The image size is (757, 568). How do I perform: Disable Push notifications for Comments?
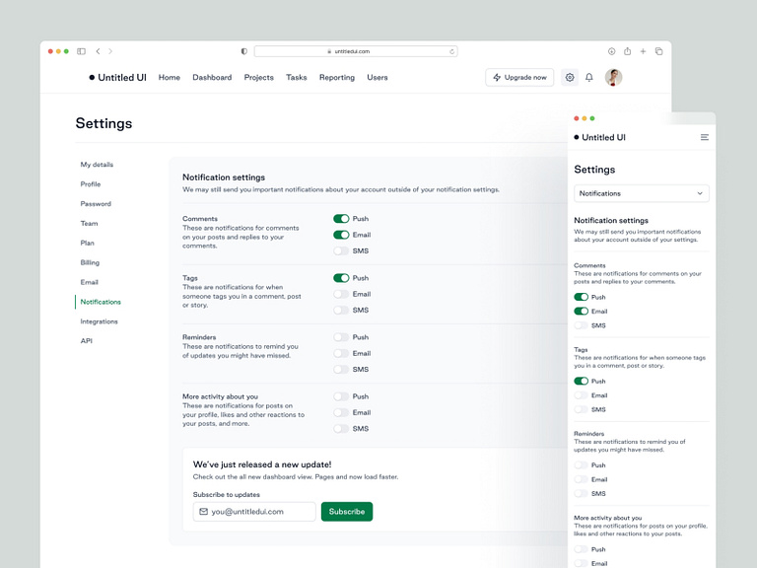(341, 219)
